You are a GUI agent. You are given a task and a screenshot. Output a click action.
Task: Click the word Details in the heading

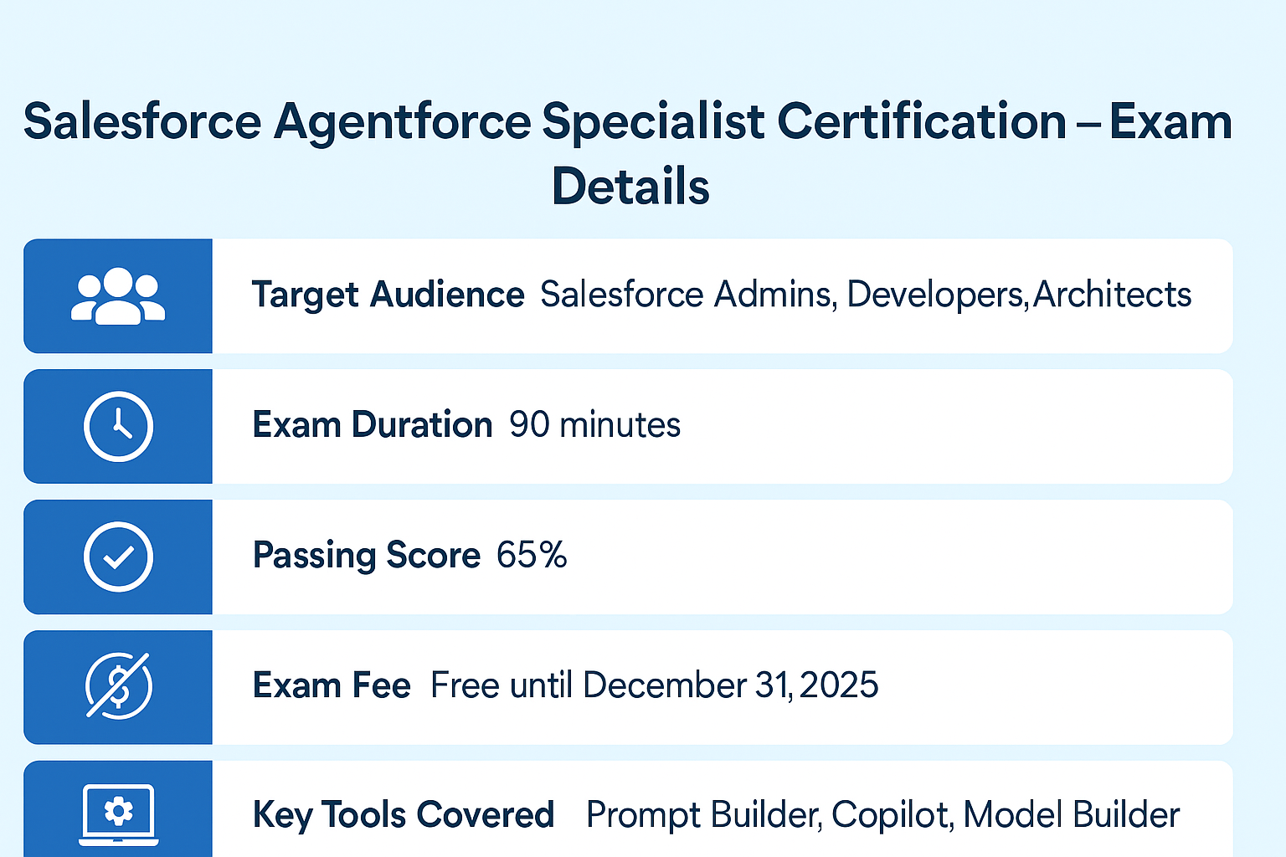point(630,186)
